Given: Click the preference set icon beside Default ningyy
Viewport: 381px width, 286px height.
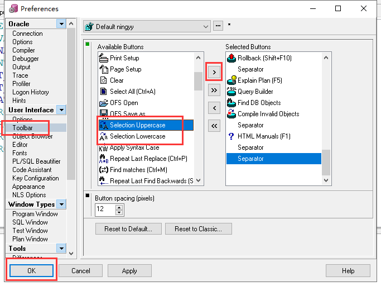Looking at the screenshot, I should [x=89, y=26].
